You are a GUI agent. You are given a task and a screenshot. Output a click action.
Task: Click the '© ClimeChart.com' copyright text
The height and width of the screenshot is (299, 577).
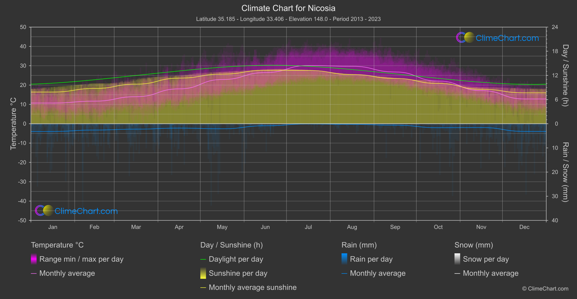pos(545,288)
